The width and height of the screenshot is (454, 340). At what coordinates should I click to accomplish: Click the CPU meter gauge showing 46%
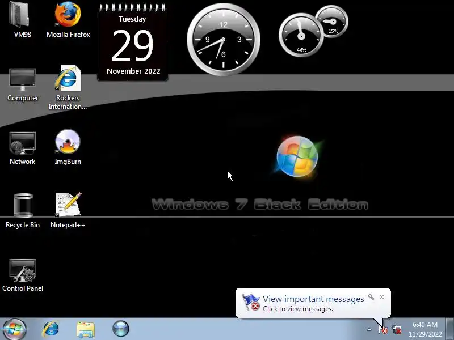coord(301,35)
